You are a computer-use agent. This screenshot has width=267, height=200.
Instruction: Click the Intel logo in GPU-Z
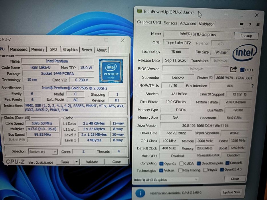[x=244, y=52]
